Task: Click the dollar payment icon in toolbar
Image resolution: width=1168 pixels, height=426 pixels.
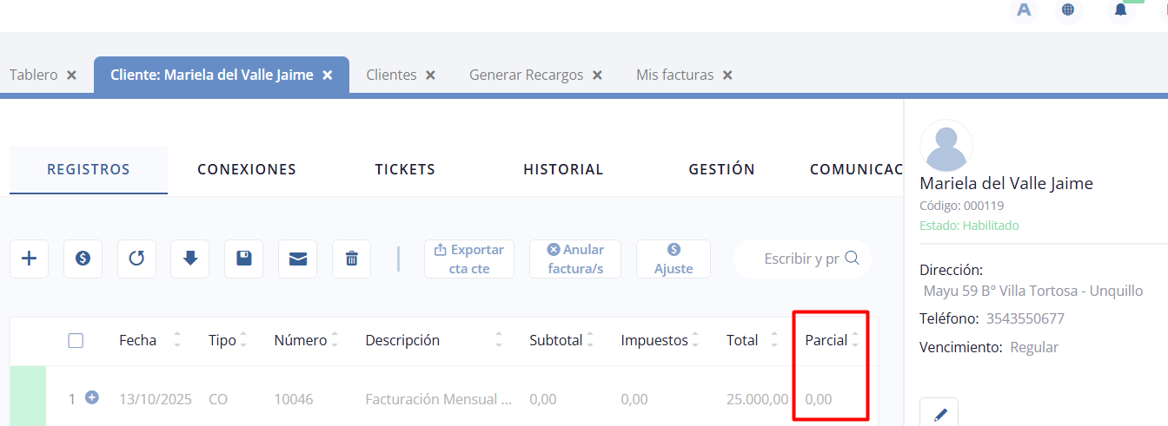Action: [83, 259]
